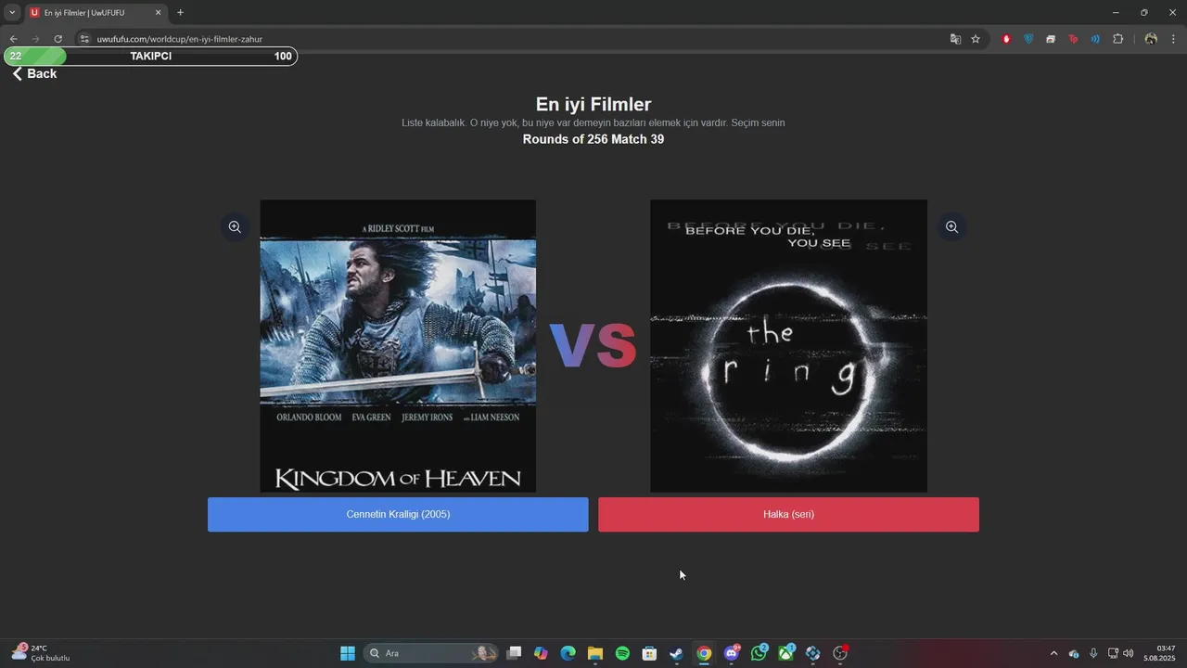Open the tab search dropdown
The height and width of the screenshot is (668, 1187).
click(12, 13)
